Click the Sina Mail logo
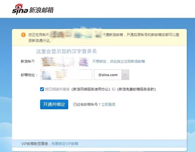 (x=33, y=9)
